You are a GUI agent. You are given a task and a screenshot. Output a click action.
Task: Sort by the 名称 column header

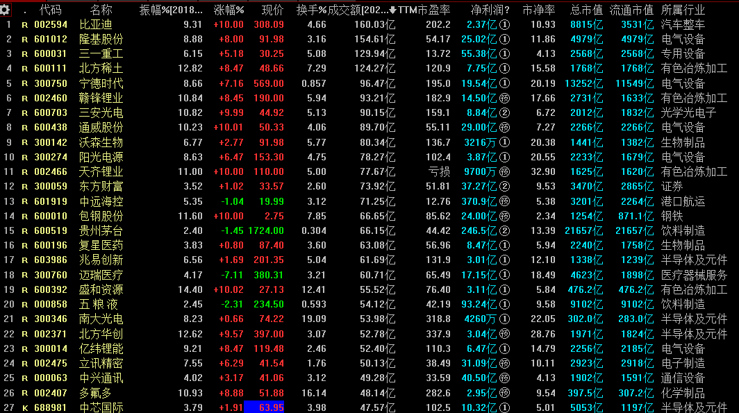(x=101, y=10)
